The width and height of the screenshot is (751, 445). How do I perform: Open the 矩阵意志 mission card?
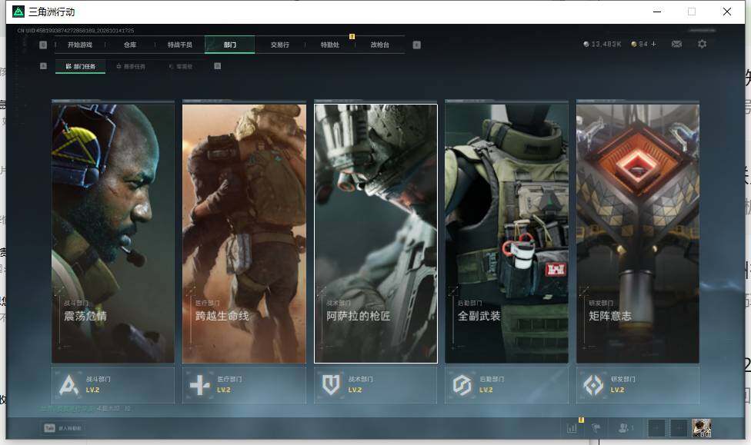coord(638,234)
